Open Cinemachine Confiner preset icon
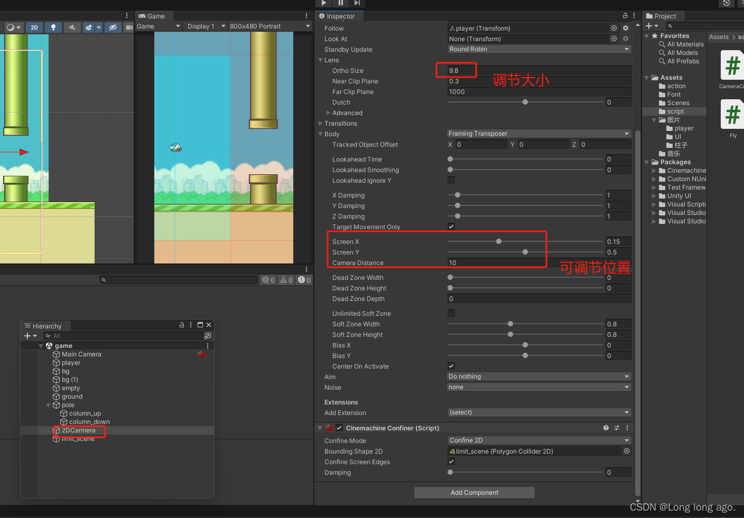Image resolution: width=744 pixels, height=518 pixels. pyautogui.click(x=617, y=428)
